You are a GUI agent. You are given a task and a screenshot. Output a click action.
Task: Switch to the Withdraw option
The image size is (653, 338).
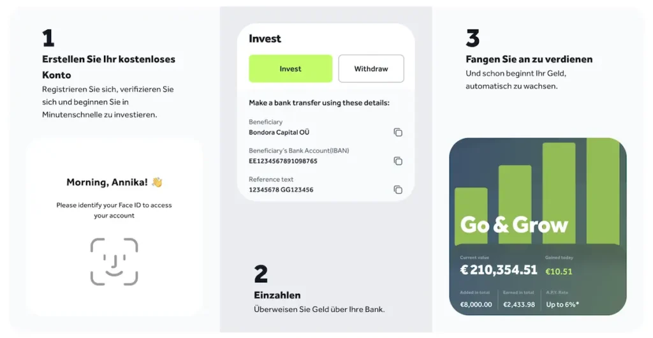pos(371,69)
